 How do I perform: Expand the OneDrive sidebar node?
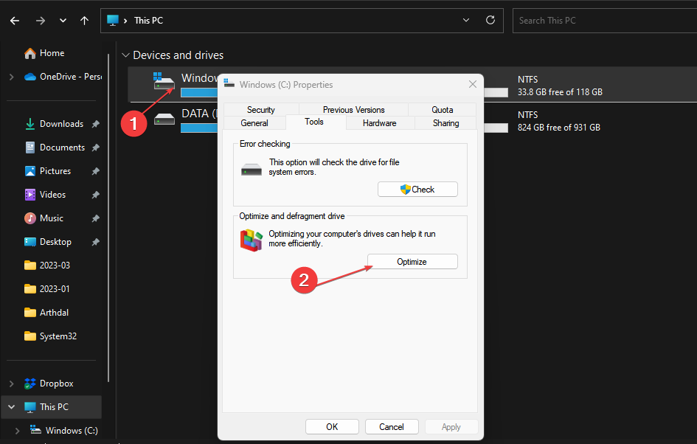(x=12, y=77)
